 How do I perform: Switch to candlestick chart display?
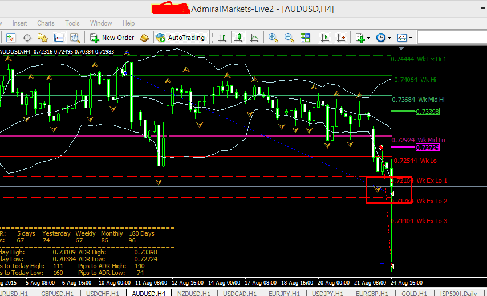[x=238, y=38]
